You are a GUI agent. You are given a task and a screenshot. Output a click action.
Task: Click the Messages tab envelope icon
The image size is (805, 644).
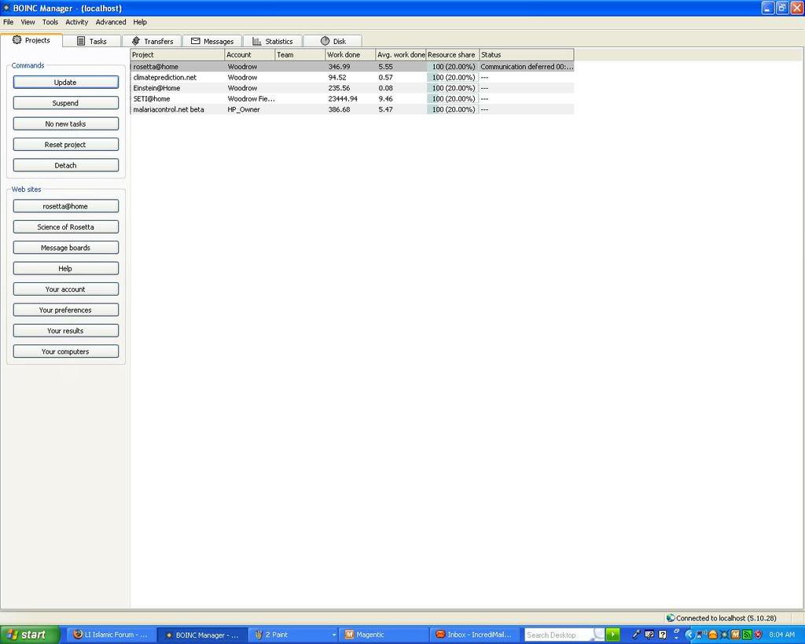tap(195, 41)
